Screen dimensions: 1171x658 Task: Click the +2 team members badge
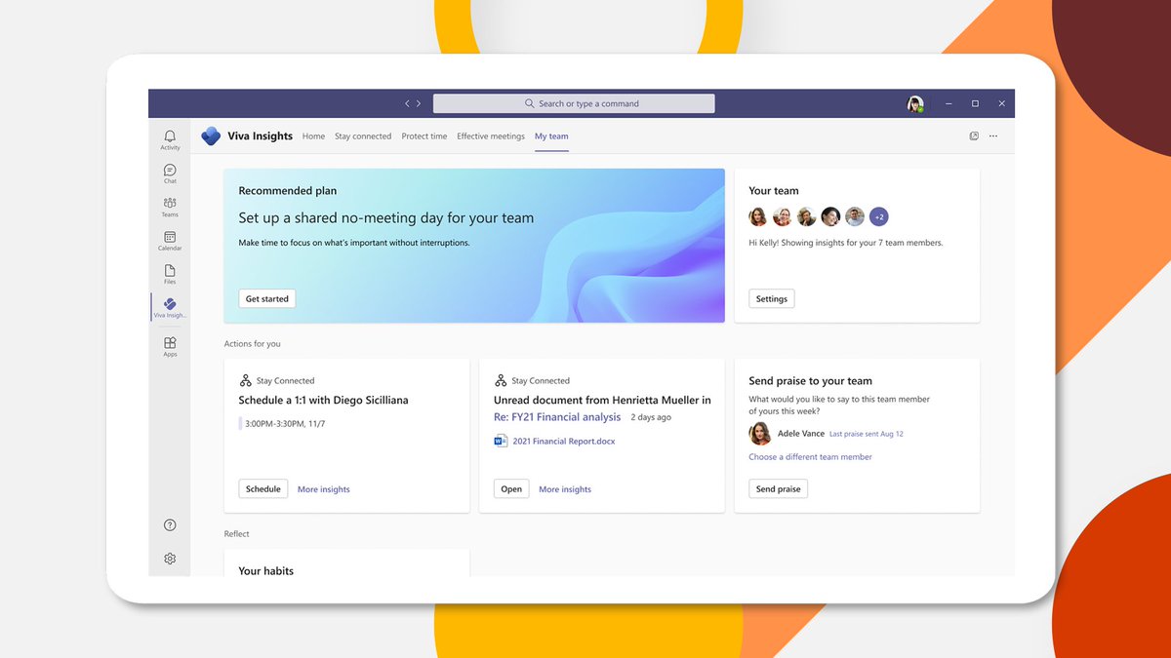click(x=878, y=216)
